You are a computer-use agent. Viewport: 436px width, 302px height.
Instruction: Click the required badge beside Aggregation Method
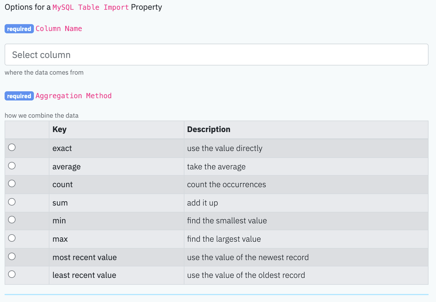19,96
